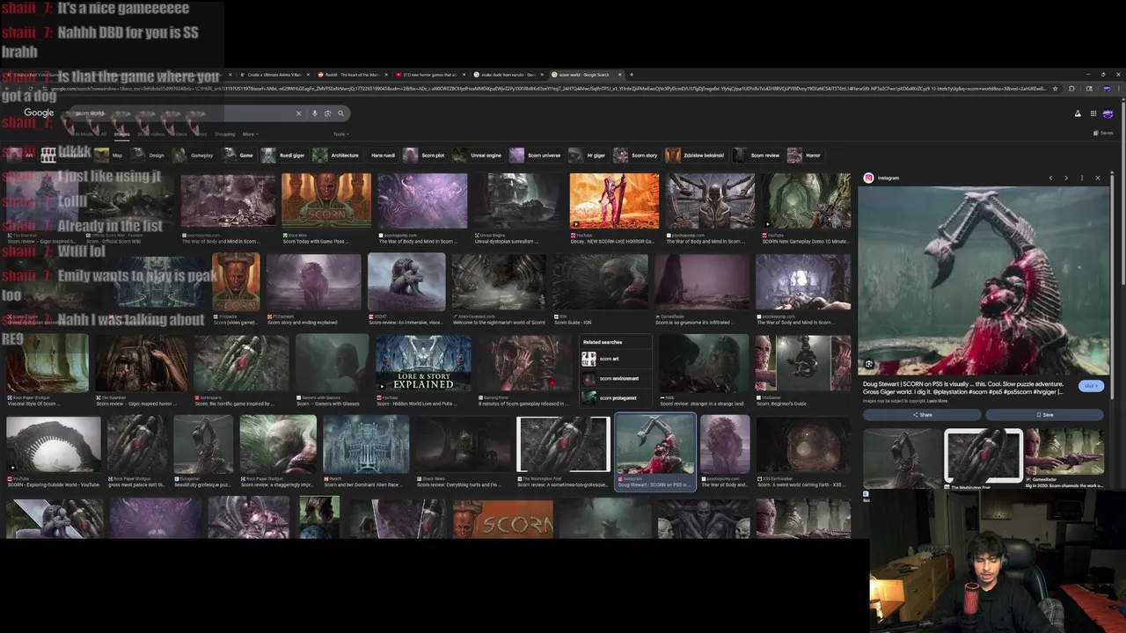This screenshot has height=633, width=1126.
Task: Open SCORN Exploring Outside World YouTube thumbnail
Action: [x=54, y=445]
